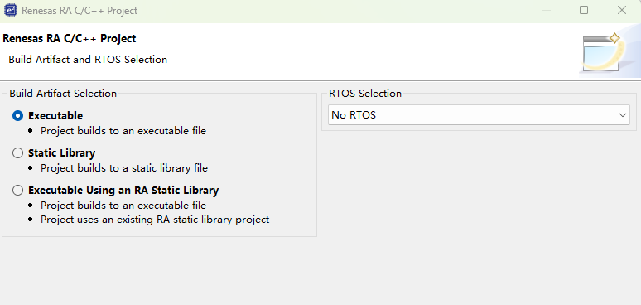Click "Project uses an existing RA static library project"

coord(155,220)
